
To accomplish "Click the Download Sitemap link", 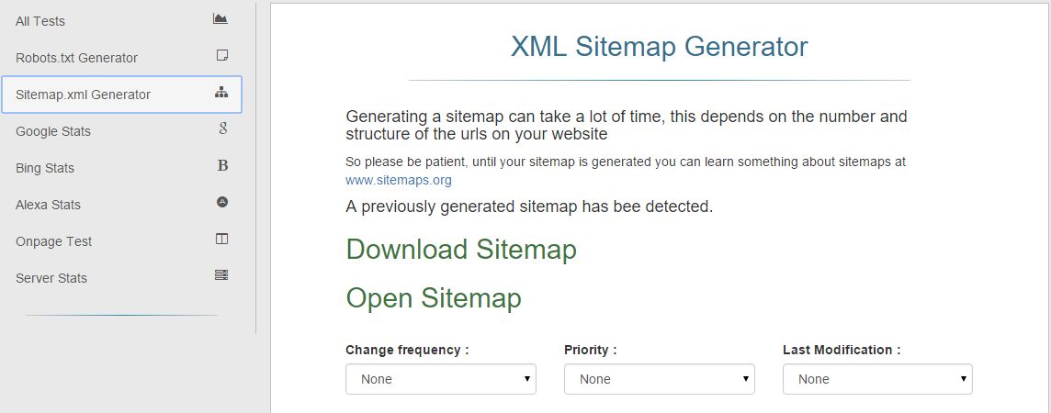I will click(x=461, y=250).
